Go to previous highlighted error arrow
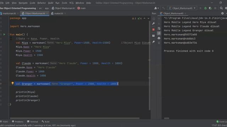 click(x=144, y=18)
